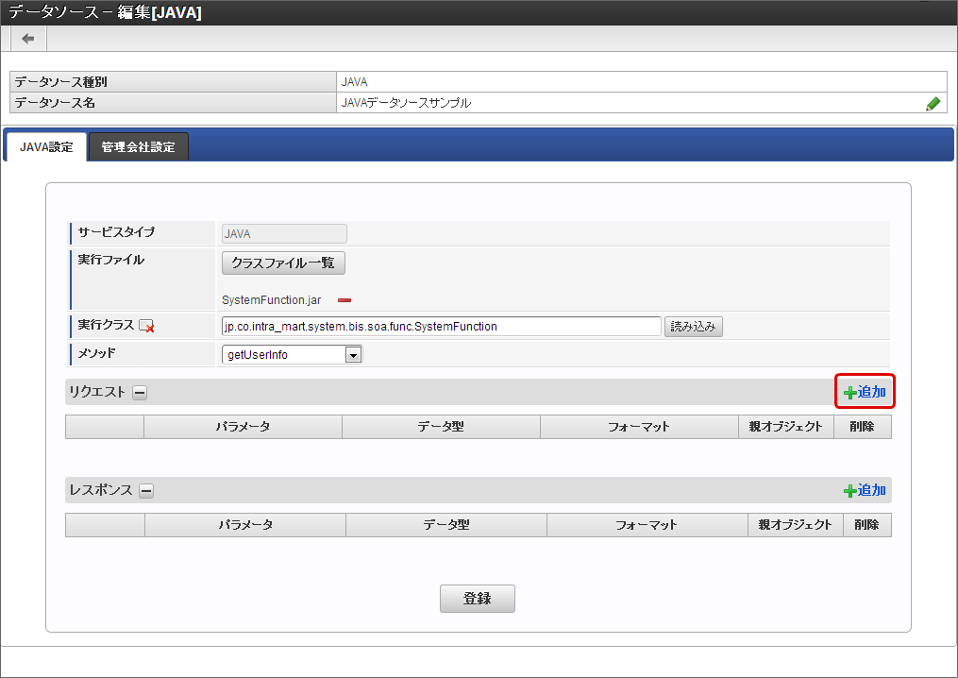958x678 pixels.
Task: Collapse the リクエスト section
Action: pyautogui.click(x=140, y=393)
